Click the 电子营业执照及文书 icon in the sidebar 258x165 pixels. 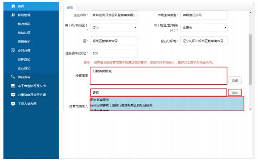[x=13, y=86]
